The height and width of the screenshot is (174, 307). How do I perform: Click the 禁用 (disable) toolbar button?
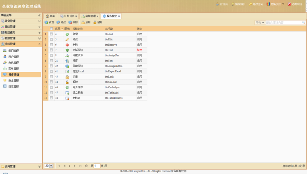tap(98, 22)
